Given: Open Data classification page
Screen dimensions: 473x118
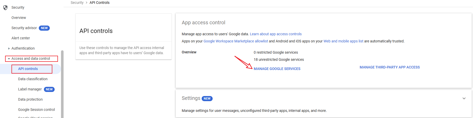Looking at the screenshot, I should pyautogui.click(x=33, y=79).
